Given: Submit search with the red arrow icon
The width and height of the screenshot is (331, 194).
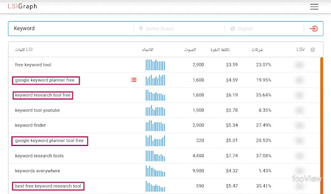Looking at the screenshot, I should pyautogui.click(x=313, y=29).
